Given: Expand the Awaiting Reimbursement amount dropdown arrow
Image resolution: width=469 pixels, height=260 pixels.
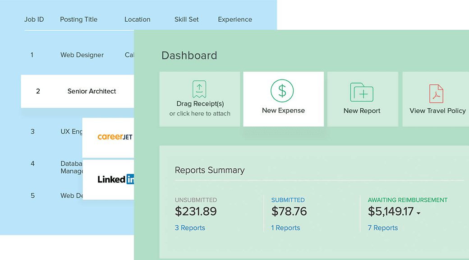Looking at the screenshot, I should [418, 213].
